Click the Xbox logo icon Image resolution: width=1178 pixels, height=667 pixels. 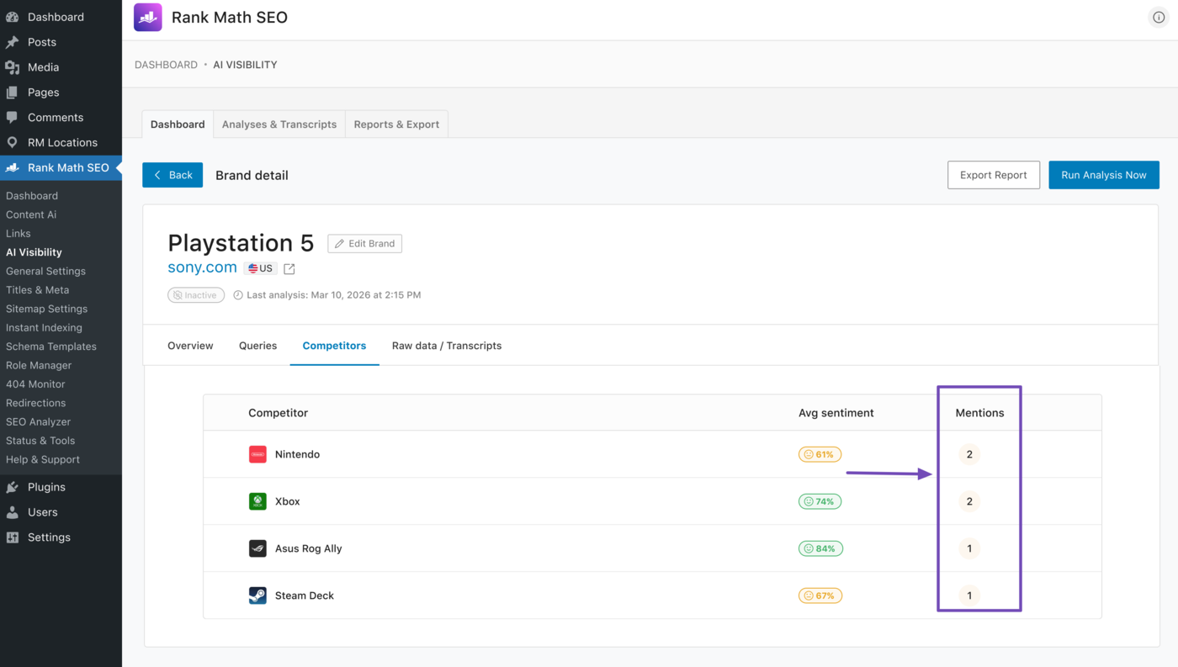[257, 501]
